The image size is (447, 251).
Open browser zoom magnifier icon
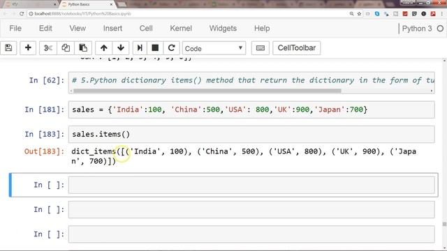coord(351,14)
